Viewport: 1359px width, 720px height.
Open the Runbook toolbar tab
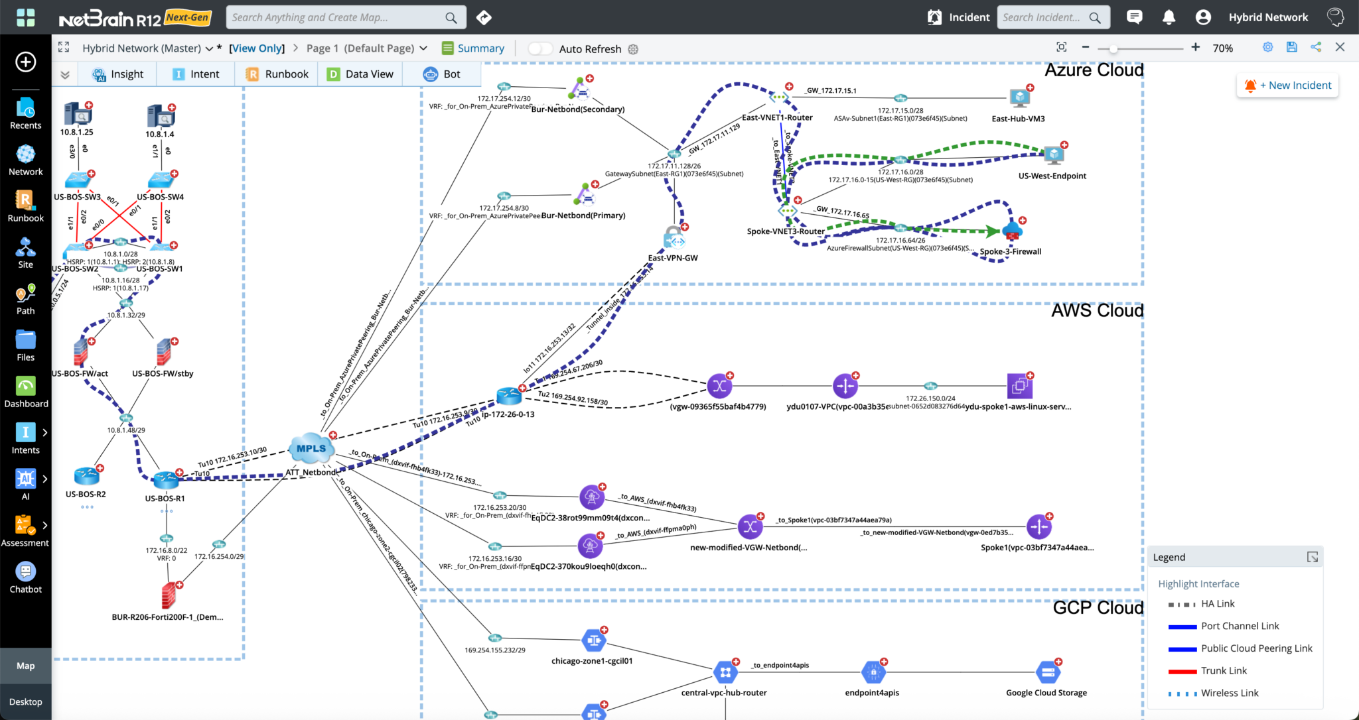click(277, 74)
